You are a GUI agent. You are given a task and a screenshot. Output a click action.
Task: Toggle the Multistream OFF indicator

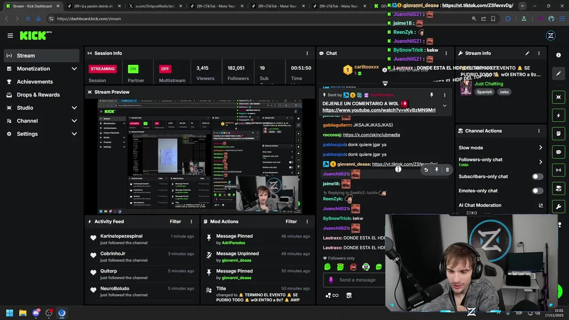pyautogui.click(x=165, y=69)
